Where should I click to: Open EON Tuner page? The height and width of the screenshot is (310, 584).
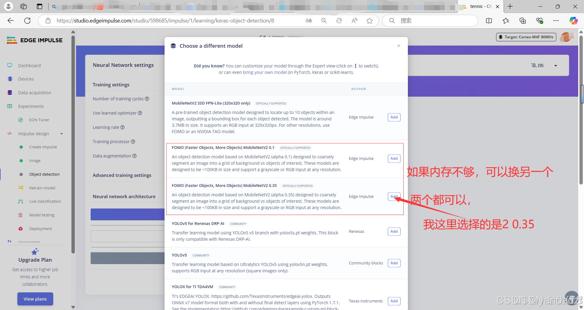[39, 120]
